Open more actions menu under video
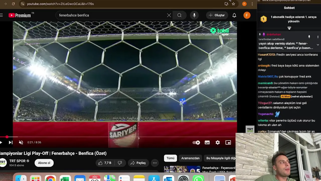The height and width of the screenshot is (181, 321). click(x=155, y=163)
